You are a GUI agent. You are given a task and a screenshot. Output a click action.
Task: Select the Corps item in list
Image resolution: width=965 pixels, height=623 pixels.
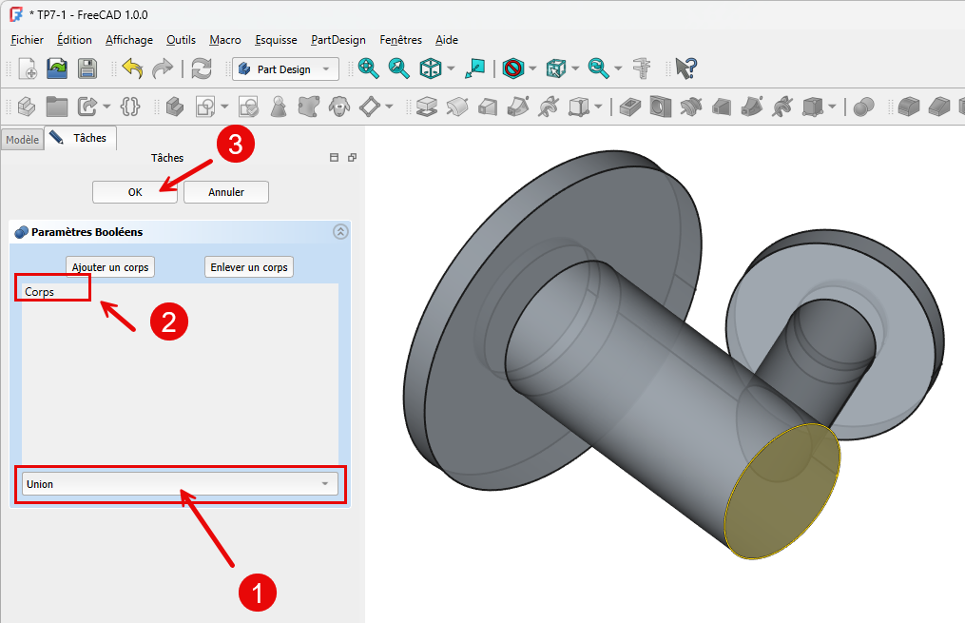pyautogui.click(x=40, y=292)
